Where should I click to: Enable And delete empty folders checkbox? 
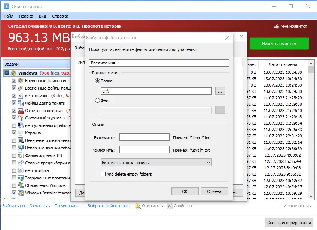(103, 174)
